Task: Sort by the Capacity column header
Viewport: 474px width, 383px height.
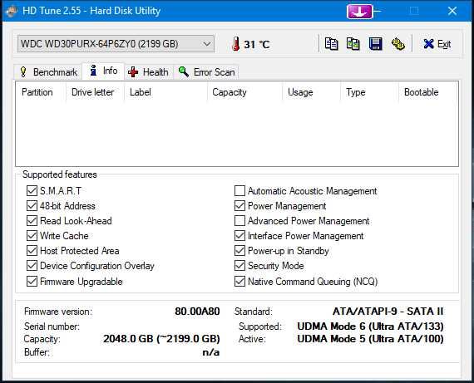Action: [x=245, y=92]
